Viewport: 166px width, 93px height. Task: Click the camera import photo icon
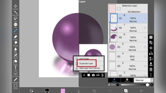click(93, 75)
